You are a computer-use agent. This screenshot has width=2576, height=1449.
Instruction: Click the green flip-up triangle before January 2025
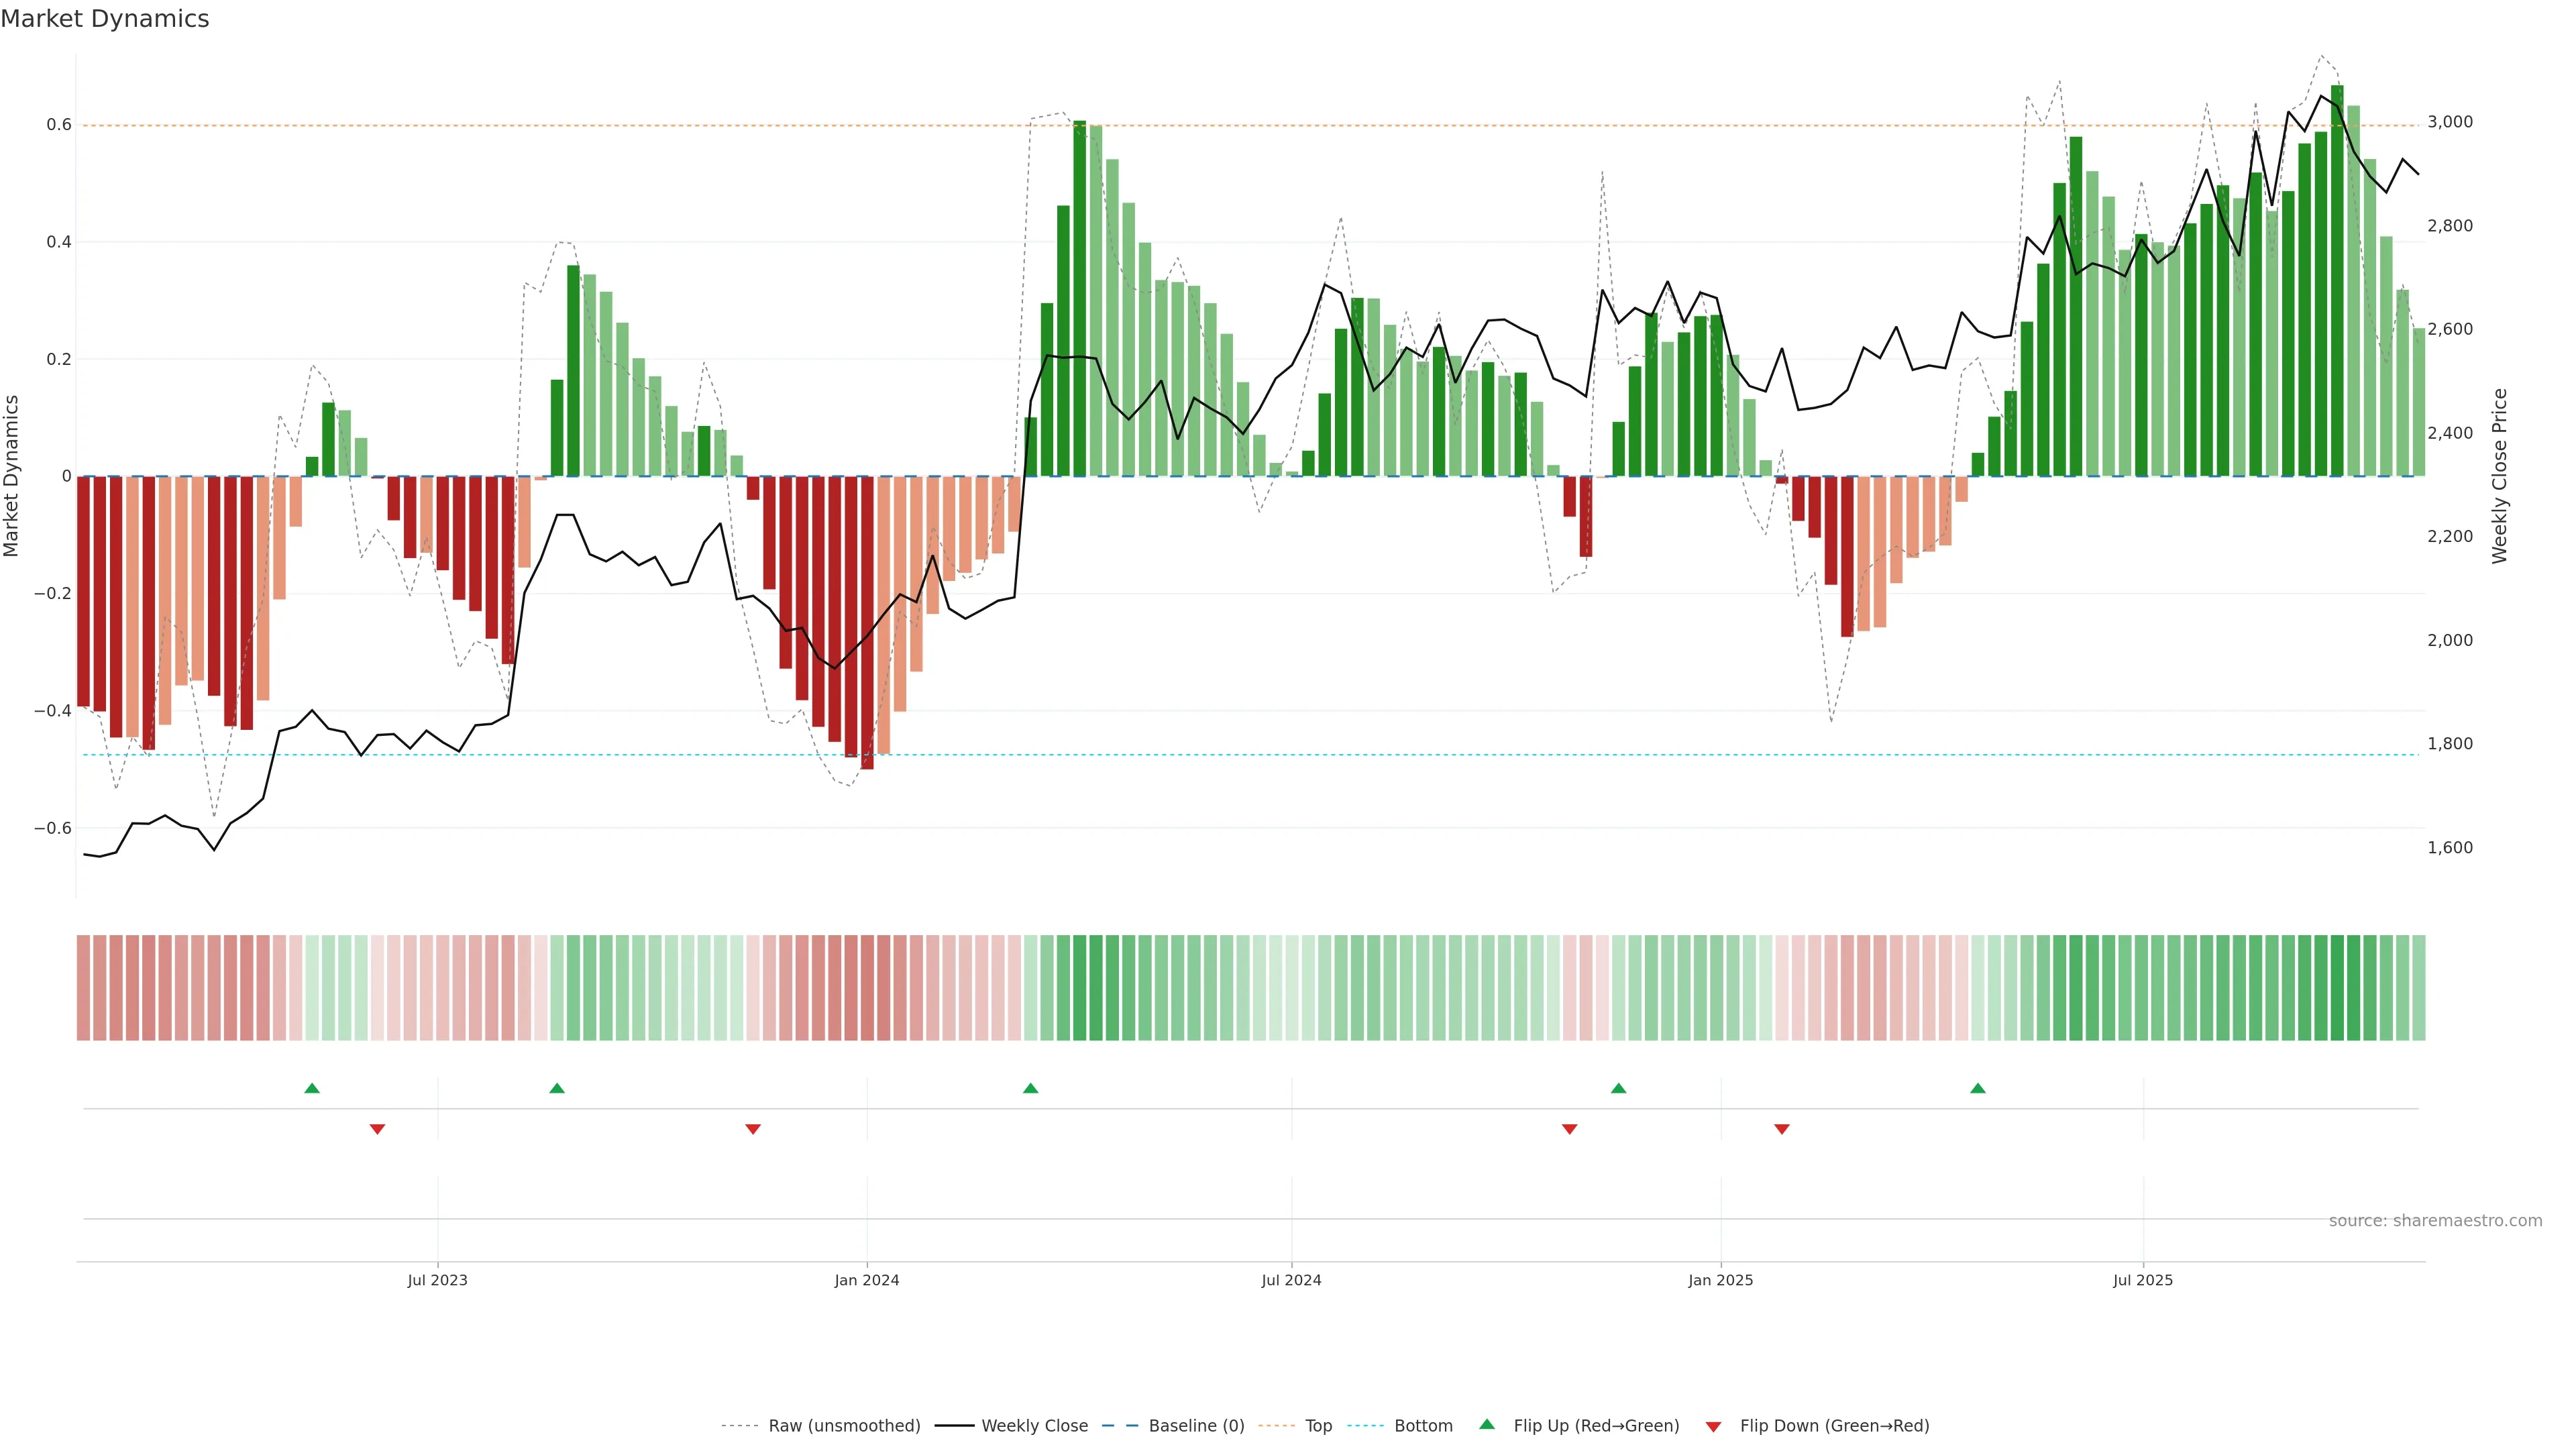tap(1619, 1088)
